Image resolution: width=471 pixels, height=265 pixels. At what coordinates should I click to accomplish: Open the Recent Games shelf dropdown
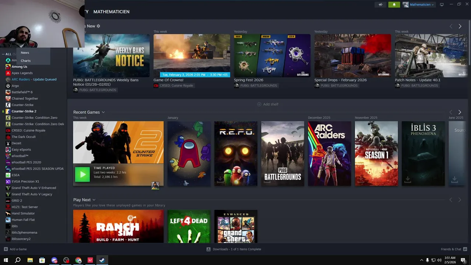coord(103,112)
